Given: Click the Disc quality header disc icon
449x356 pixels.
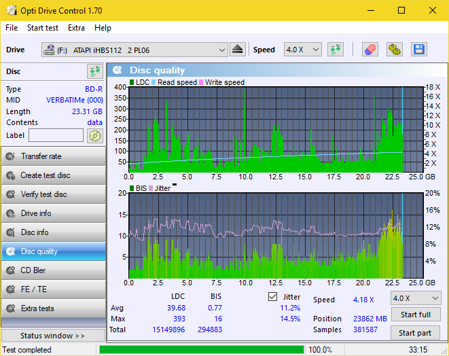Looking at the screenshot, I should pos(117,70).
